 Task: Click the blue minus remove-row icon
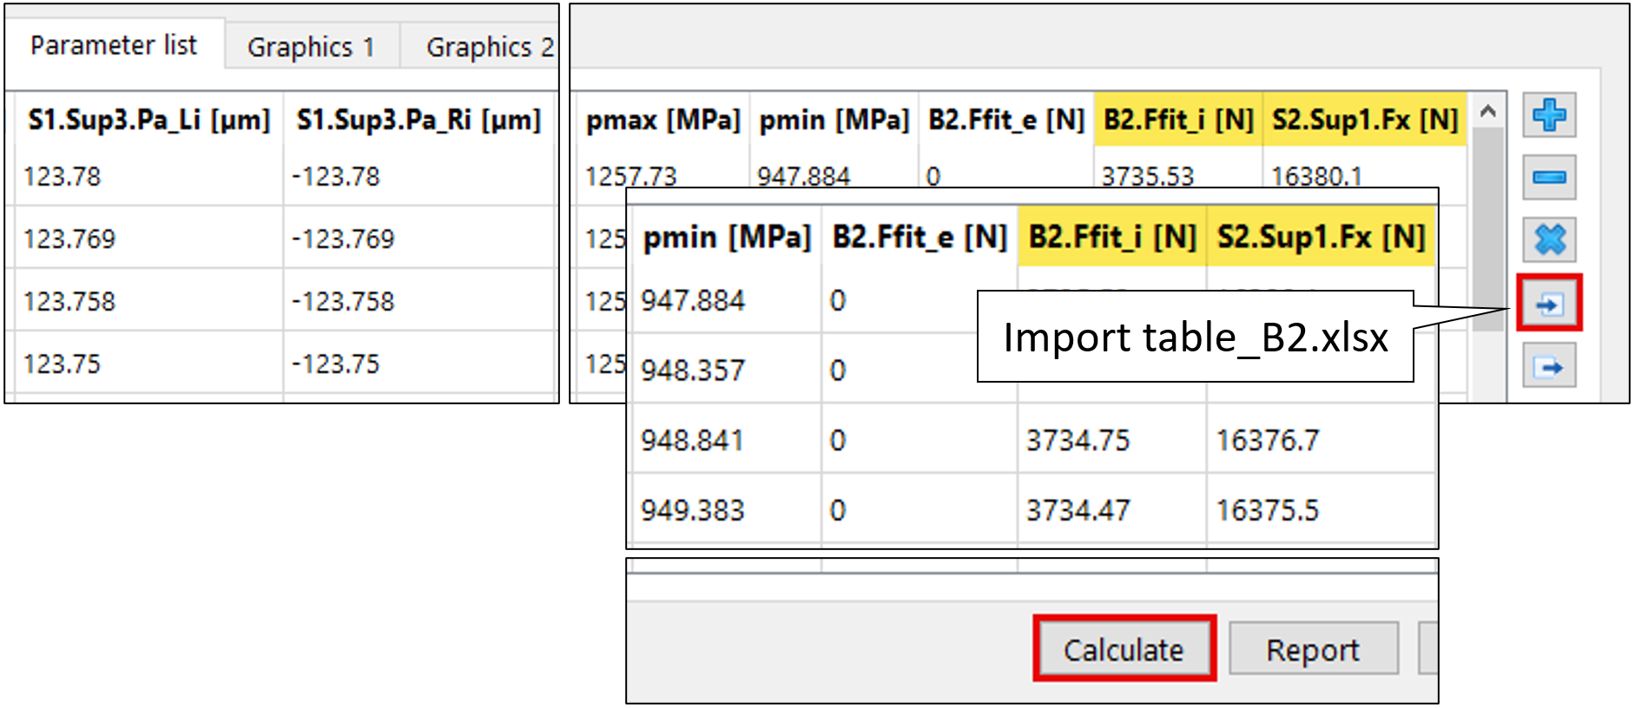1549,178
